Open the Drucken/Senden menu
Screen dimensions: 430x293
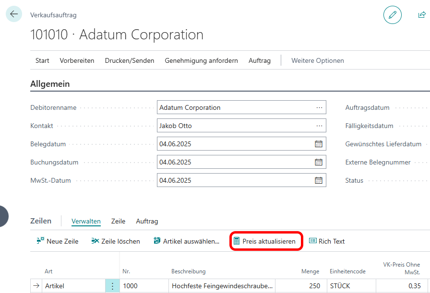[x=130, y=60]
